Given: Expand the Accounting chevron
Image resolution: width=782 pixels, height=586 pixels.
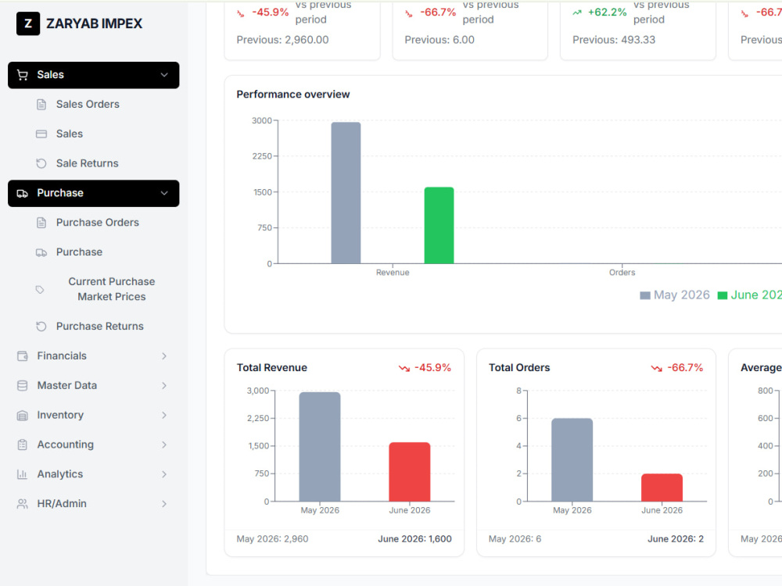Looking at the screenshot, I should point(164,445).
